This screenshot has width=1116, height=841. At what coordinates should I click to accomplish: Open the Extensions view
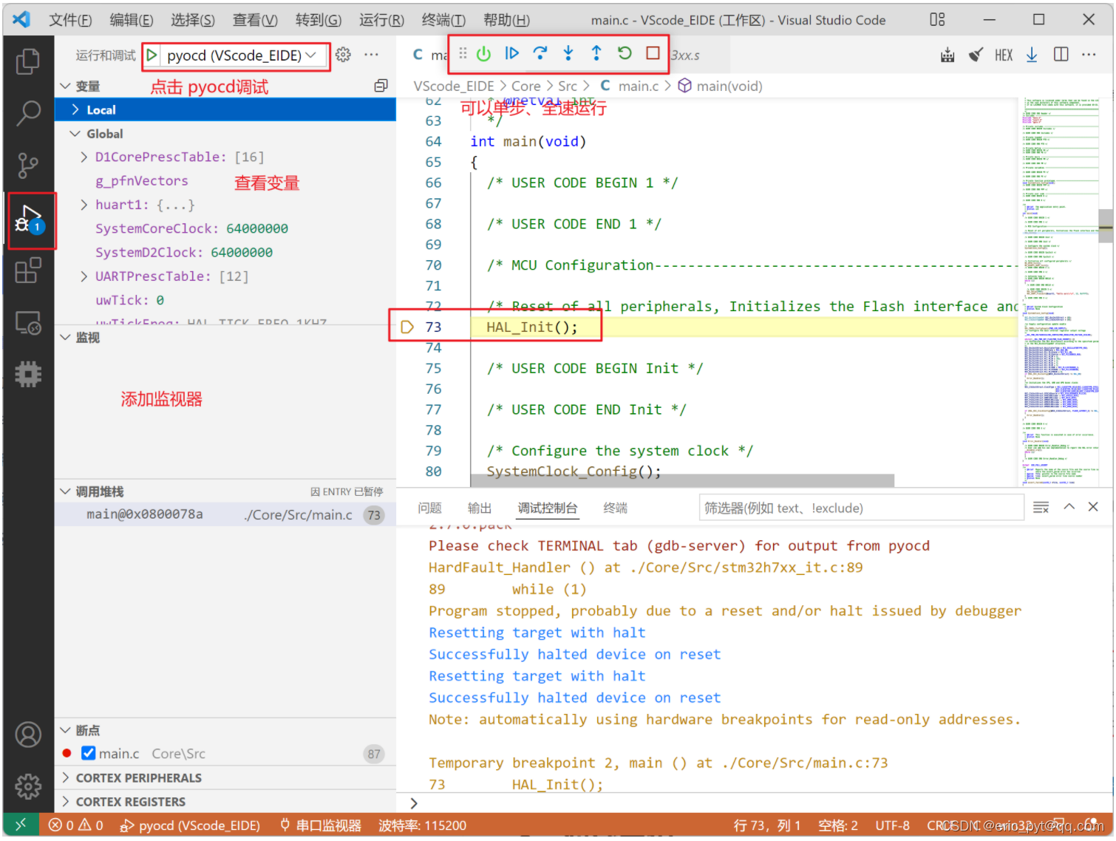pos(28,270)
